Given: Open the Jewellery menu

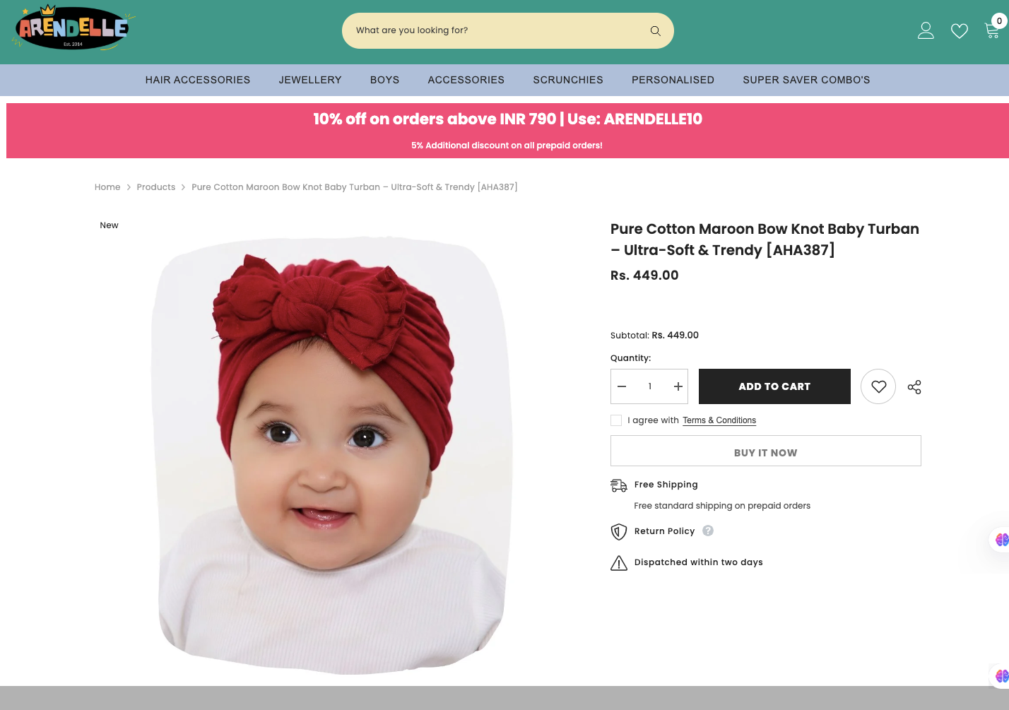Looking at the screenshot, I should (x=310, y=80).
